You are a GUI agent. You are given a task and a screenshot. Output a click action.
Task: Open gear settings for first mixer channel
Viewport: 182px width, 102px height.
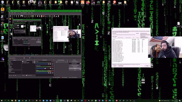(x=53, y=64)
